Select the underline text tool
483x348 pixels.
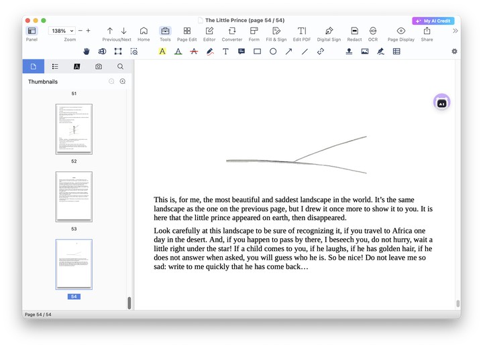tap(178, 52)
